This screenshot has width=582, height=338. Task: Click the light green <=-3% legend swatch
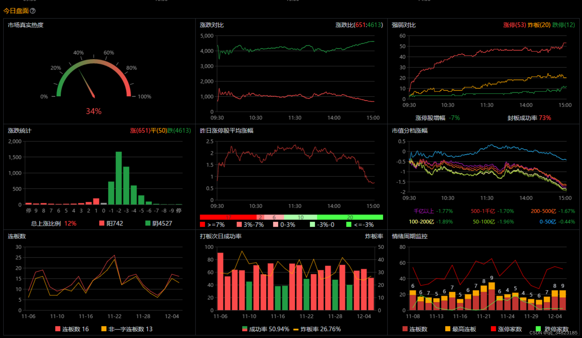[349, 224]
